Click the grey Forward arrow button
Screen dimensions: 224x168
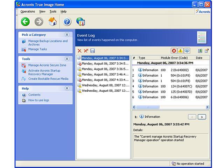tap(39, 22)
